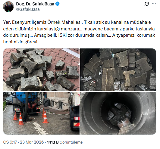Open the three-dot more options menu
Image resolution: width=160 pixels, height=149 pixels.
pyautogui.click(x=154, y=4)
